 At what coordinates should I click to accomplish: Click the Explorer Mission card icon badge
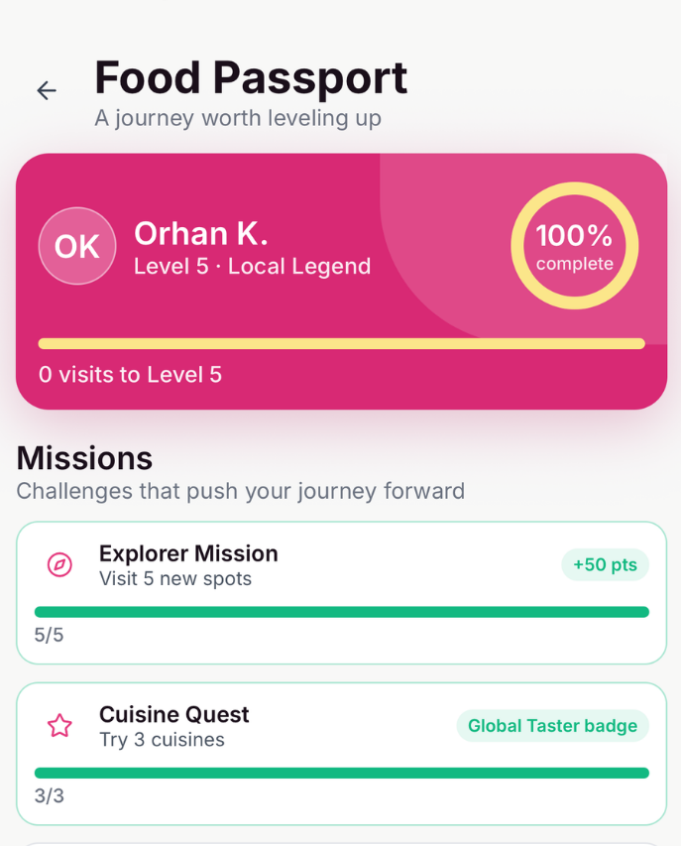click(x=59, y=564)
